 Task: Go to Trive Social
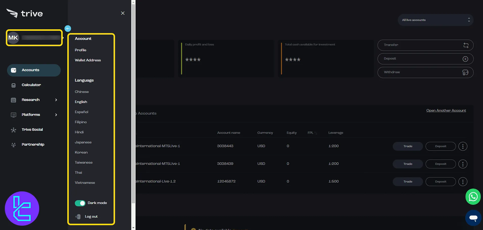[32, 130]
